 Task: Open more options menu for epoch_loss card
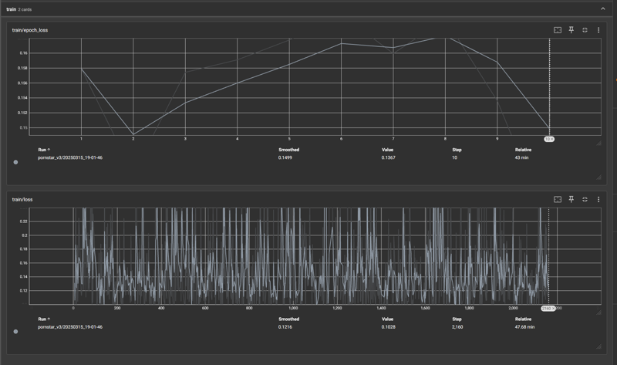tap(598, 30)
